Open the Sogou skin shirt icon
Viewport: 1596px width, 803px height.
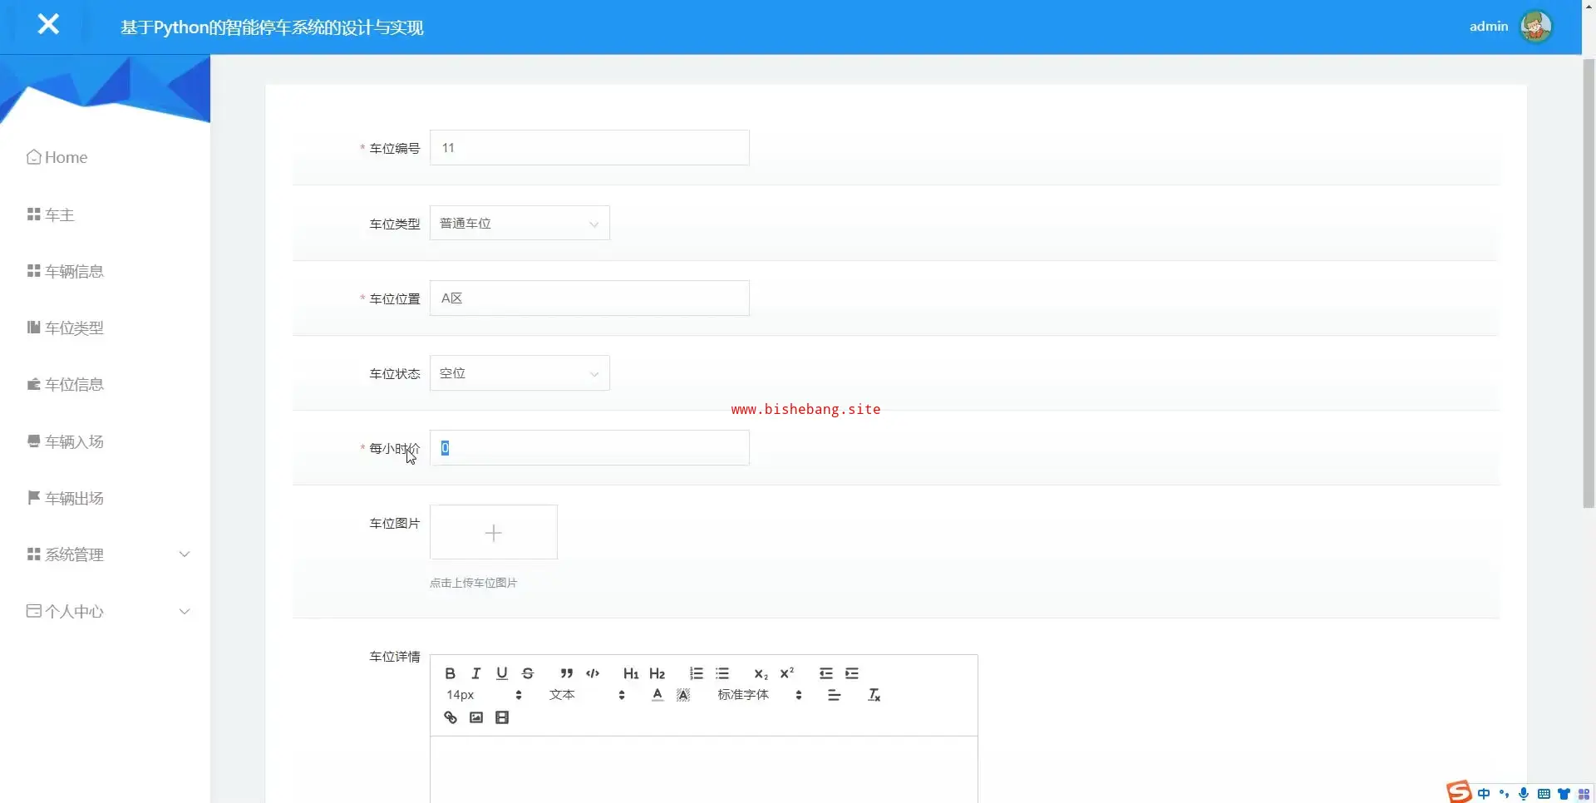tap(1564, 794)
